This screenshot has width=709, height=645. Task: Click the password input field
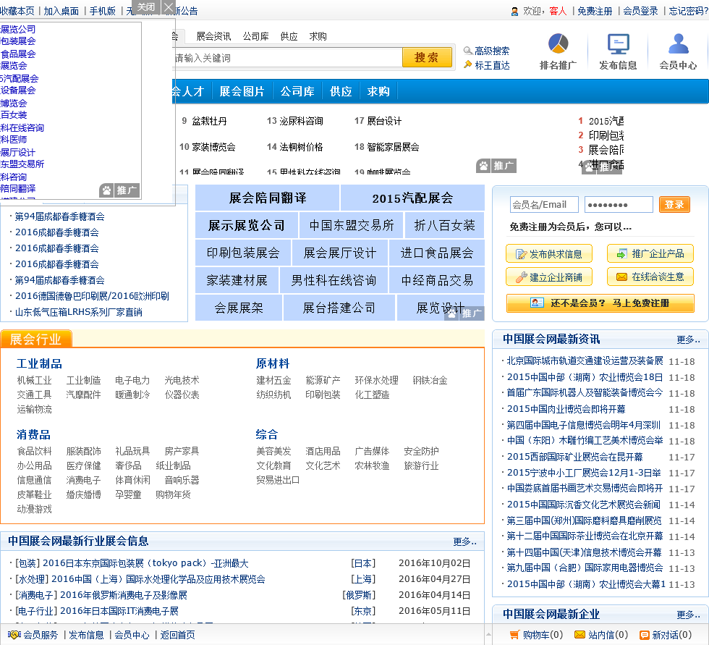[x=619, y=204]
